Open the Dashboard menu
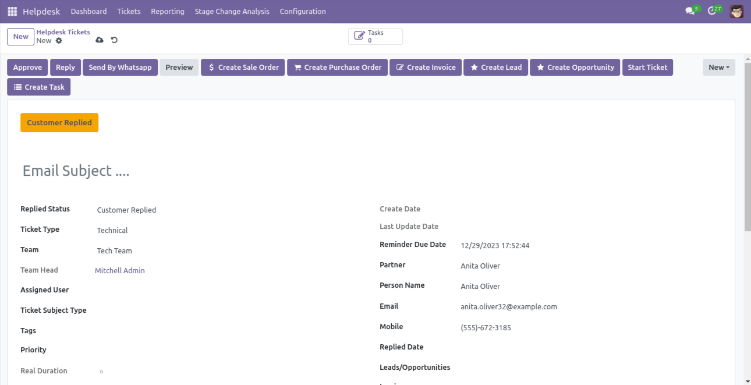This screenshot has width=751, height=385. (x=88, y=11)
